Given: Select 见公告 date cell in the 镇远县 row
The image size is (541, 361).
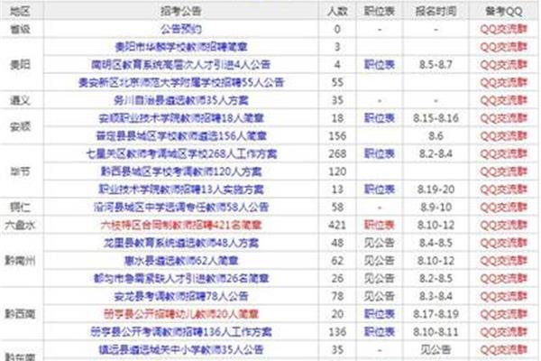Looking at the screenshot, I should [x=436, y=349].
